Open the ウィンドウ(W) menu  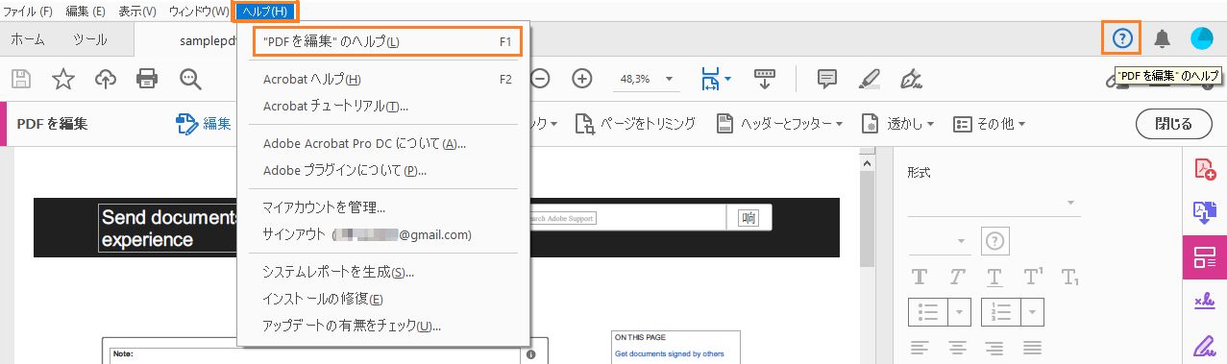pos(199,11)
